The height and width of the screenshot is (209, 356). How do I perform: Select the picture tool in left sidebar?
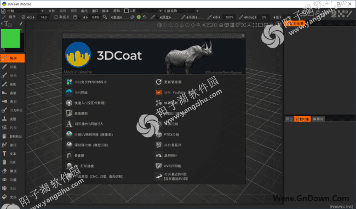coord(13,162)
